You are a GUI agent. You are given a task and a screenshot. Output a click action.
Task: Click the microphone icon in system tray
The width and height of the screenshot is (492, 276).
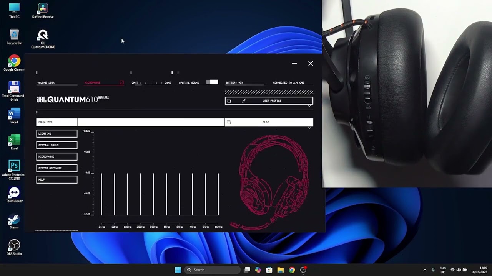(x=433, y=270)
